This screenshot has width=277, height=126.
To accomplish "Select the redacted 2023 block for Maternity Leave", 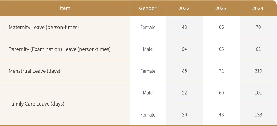I will [x=221, y=27].
